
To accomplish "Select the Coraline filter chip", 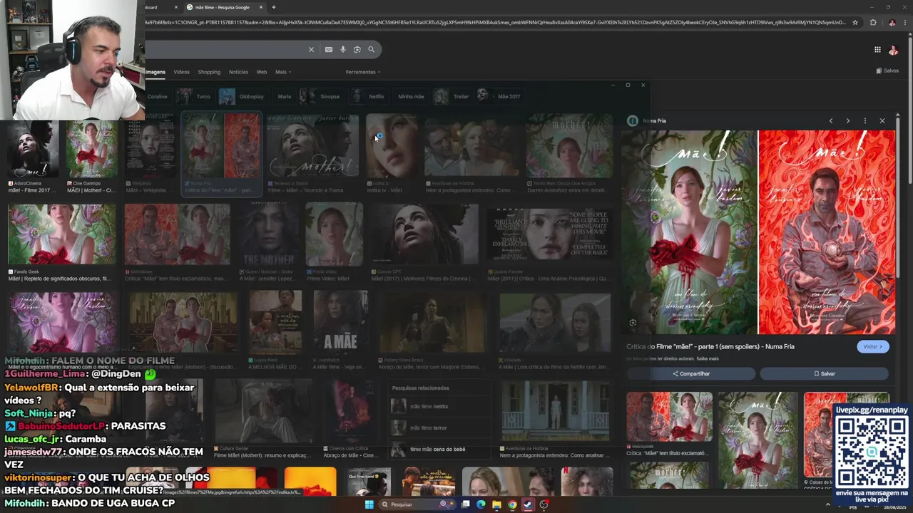I will [156, 96].
